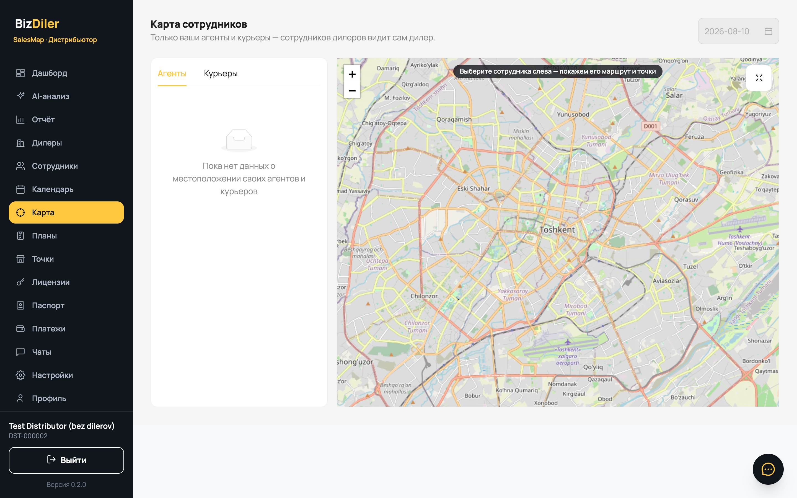Open Чаты page
797x498 pixels.
tap(66, 352)
